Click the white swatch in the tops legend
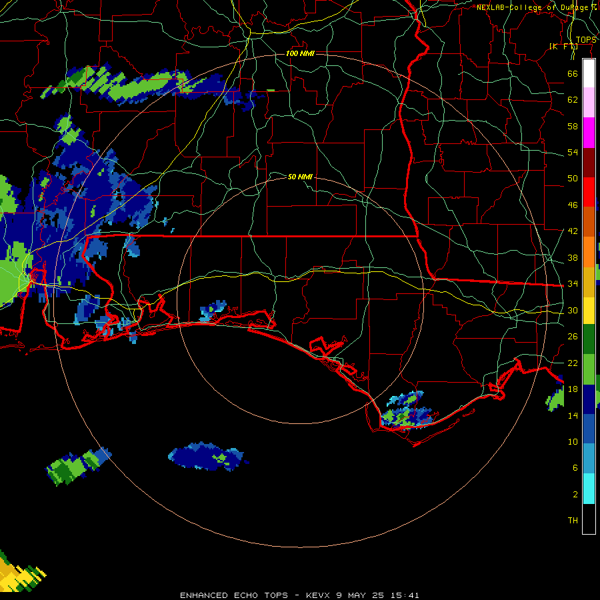The width and height of the screenshot is (600, 600). pyautogui.click(x=589, y=73)
